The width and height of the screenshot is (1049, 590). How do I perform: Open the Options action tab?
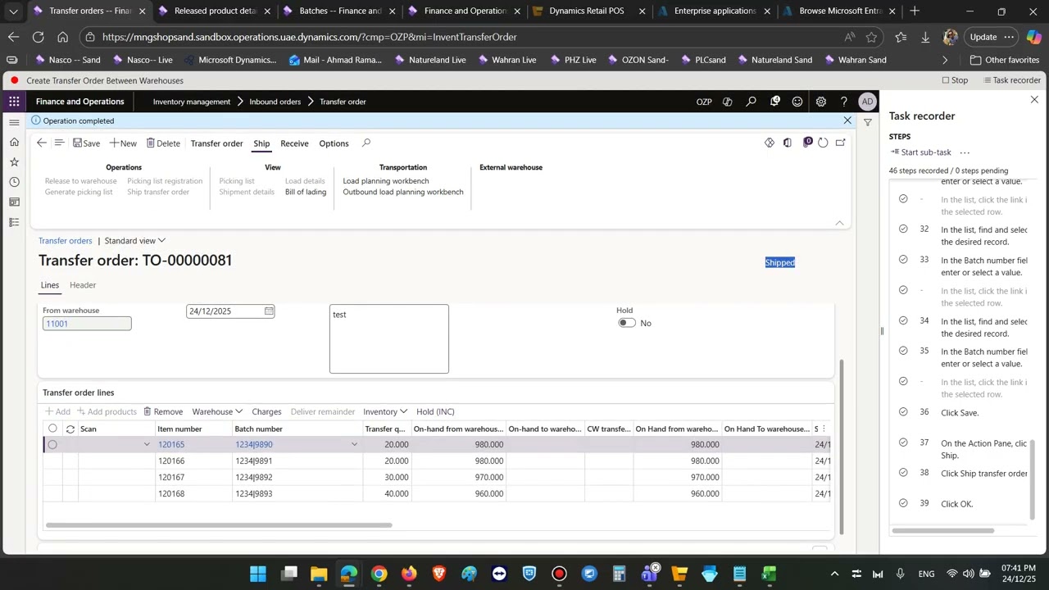334,143
